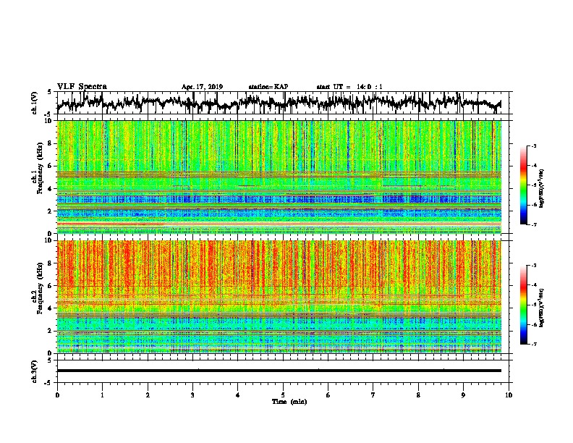Click tick label "3" on the Time axis
Screen dimensions: 573x443
pos(192,395)
